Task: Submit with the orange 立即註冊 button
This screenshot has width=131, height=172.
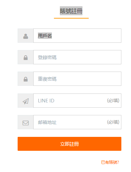Action: tap(69, 144)
